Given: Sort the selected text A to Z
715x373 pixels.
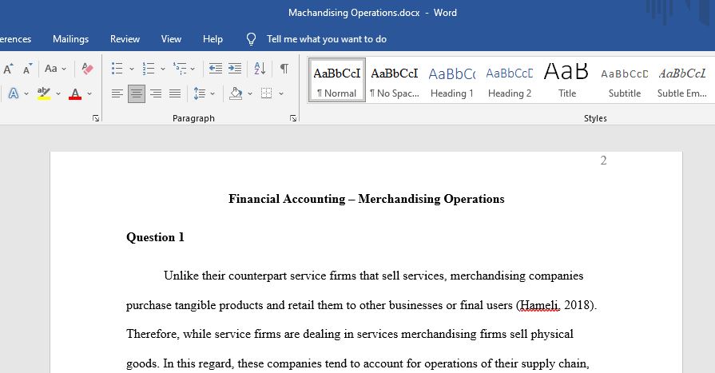Looking at the screenshot, I should [260, 69].
